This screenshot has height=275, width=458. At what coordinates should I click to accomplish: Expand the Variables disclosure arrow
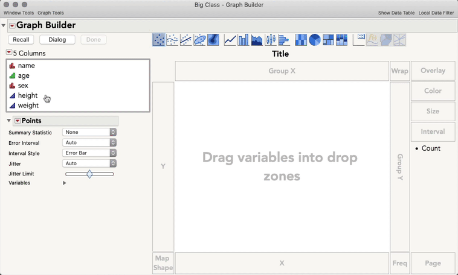coord(65,183)
